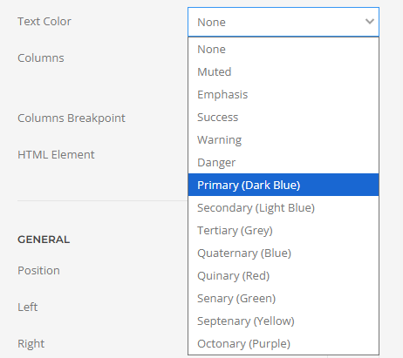Click the GENERAL section heading
Viewport: 403px width, 358px height.
click(44, 240)
